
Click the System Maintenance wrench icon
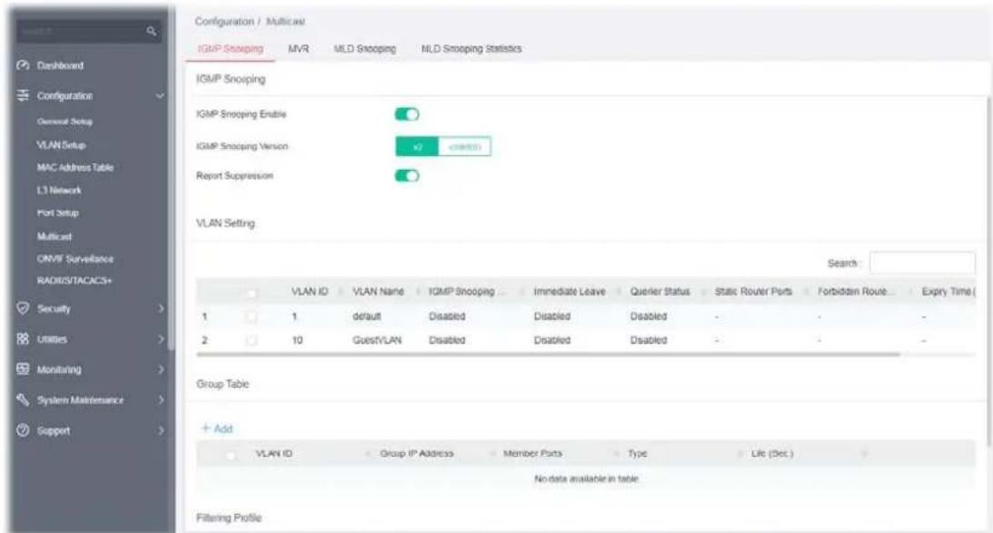(x=23, y=400)
